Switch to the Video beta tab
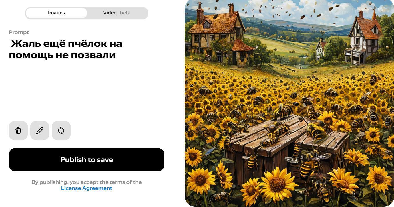This screenshot has width=394, height=207. point(117,13)
